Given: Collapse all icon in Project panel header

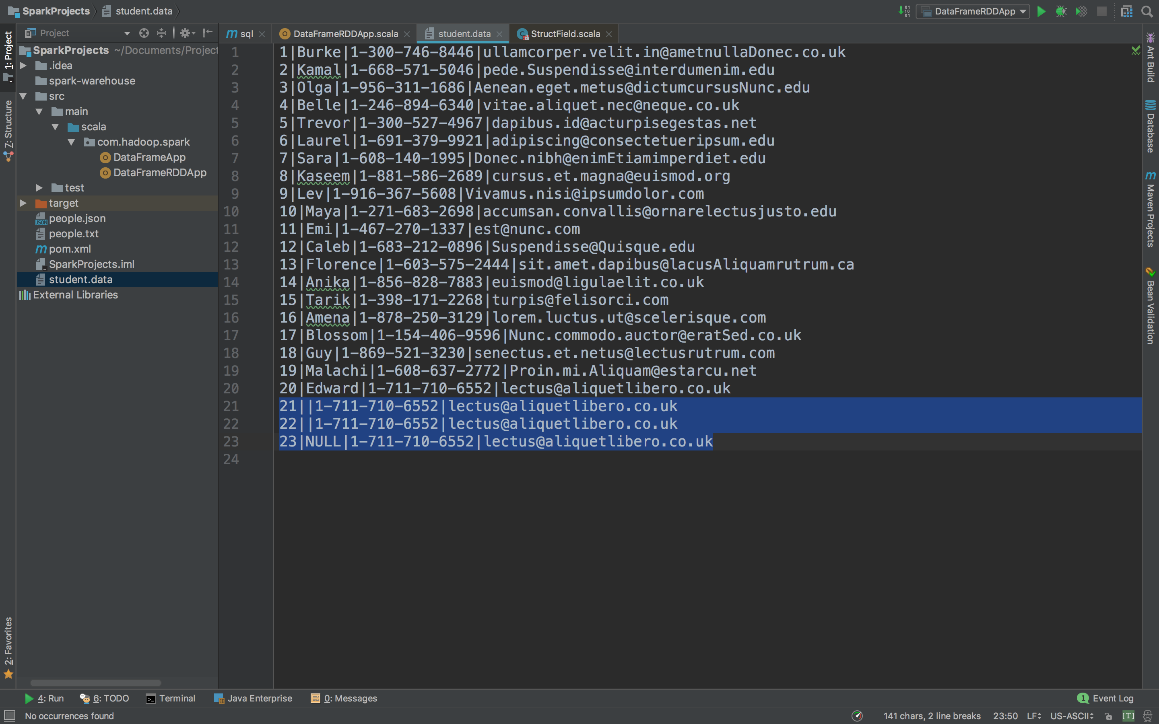Looking at the screenshot, I should click(x=161, y=33).
